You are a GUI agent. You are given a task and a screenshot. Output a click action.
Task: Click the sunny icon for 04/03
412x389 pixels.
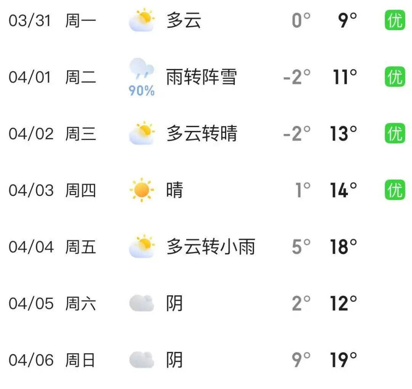click(142, 190)
